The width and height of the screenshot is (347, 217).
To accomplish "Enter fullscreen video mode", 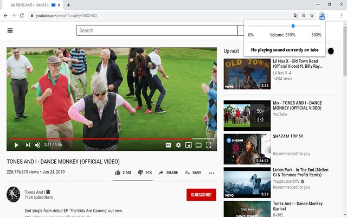I will (209, 145).
